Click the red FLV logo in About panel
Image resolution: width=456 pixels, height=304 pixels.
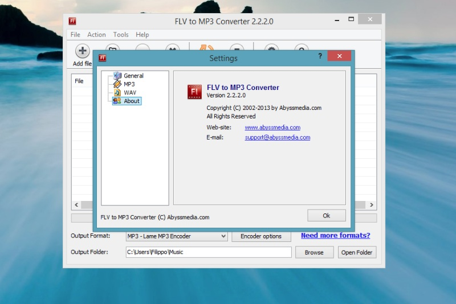pos(194,92)
